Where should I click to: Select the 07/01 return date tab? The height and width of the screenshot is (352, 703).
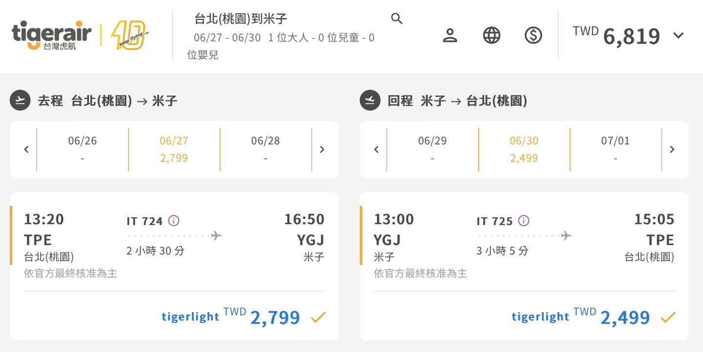615,149
